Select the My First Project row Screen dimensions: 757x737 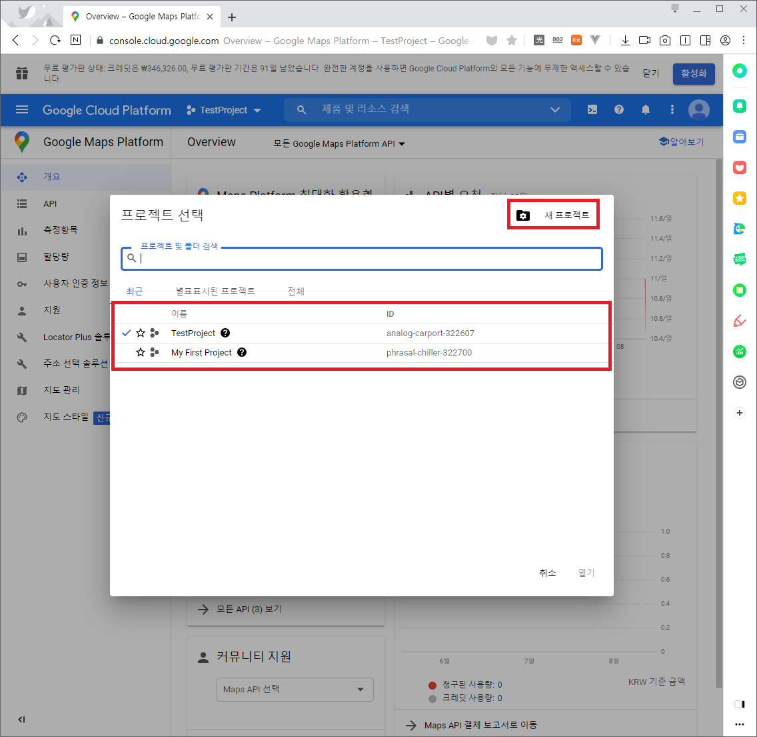(362, 352)
